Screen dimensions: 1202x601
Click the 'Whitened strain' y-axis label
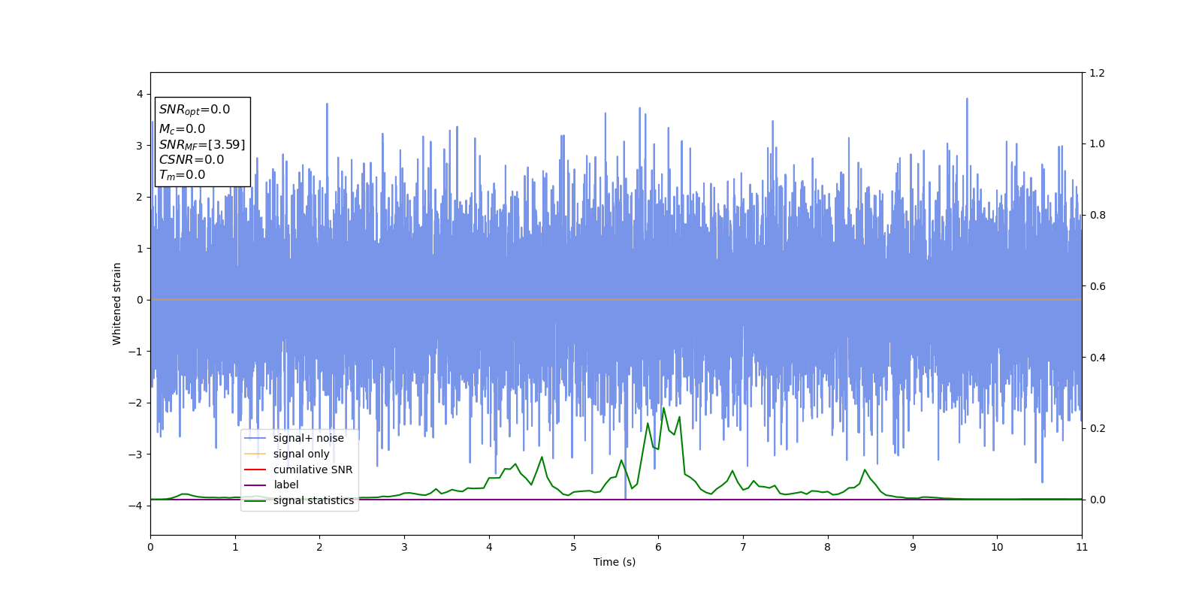tap(117, 304)
